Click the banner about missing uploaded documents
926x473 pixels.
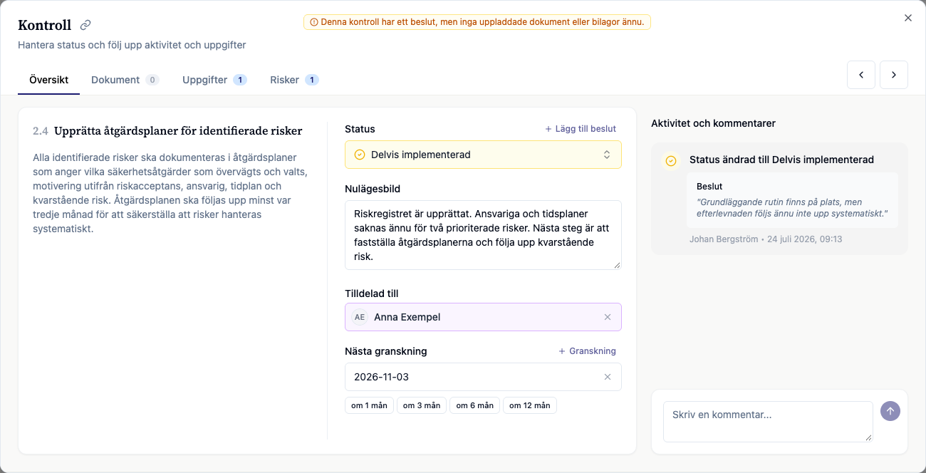477,22
